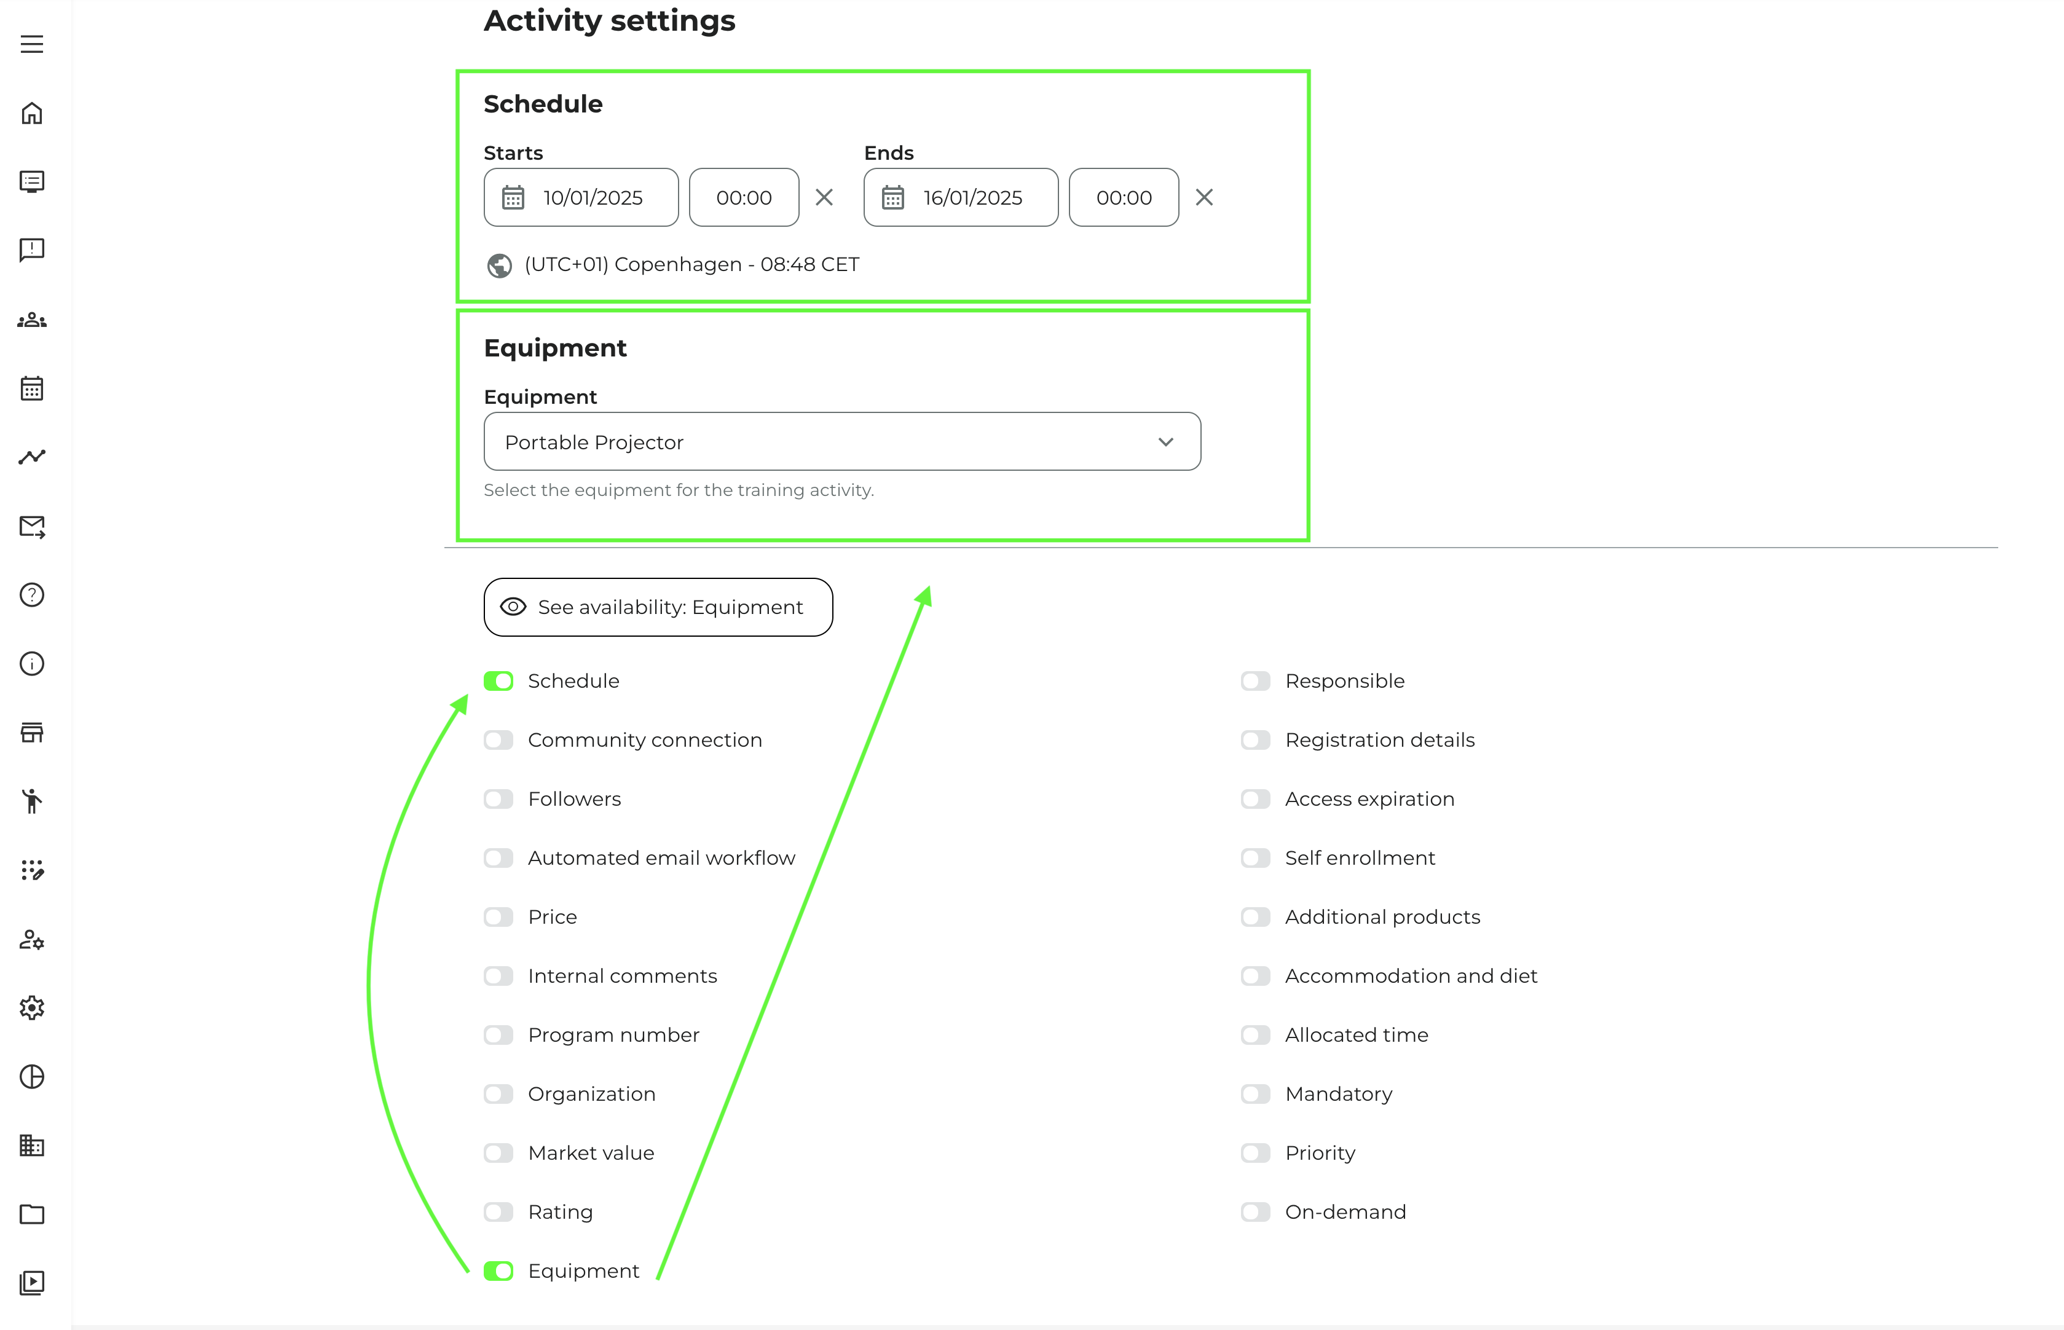
Task: Open the analytics trend-line icon
Action: click(x=32, y=457)
